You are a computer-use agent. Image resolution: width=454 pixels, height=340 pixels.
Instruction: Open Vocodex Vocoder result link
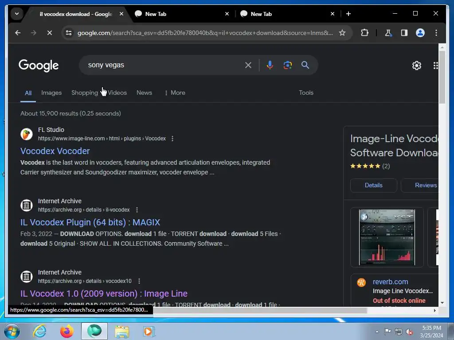click(55, 151)
